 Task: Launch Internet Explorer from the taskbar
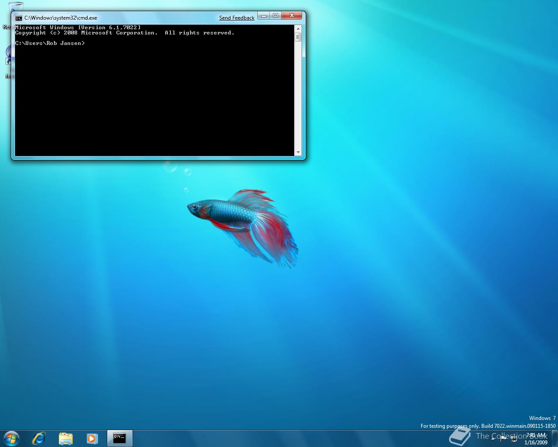click(x=39, y=438)
